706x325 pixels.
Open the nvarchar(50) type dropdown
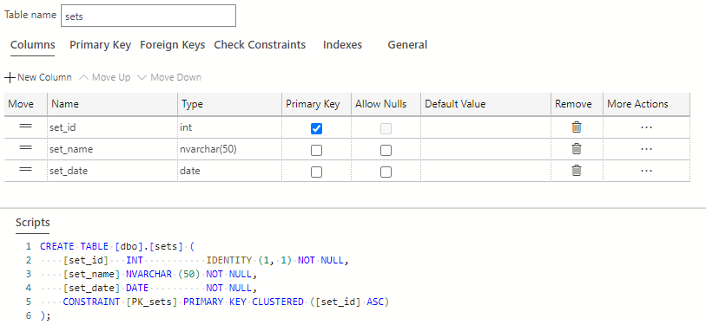(229, 149)
